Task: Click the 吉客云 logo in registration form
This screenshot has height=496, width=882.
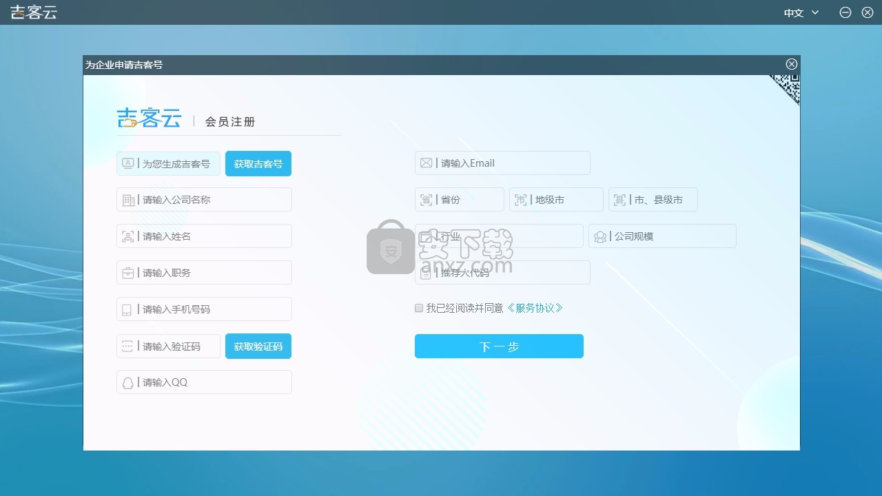Action: click(x=150, y=118)
